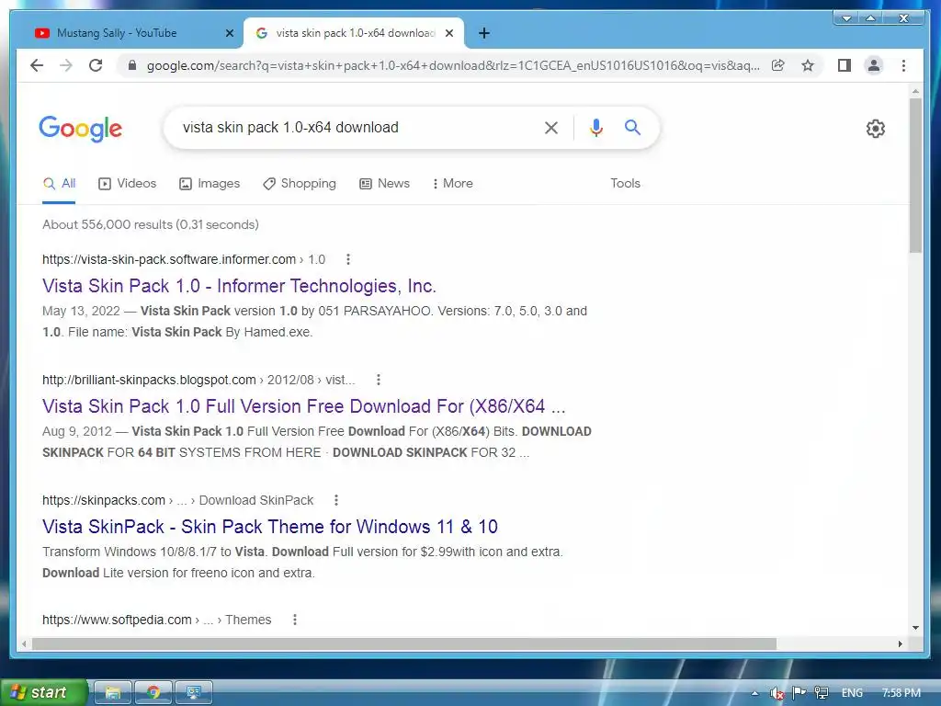Close the vista skin pack search tab
The height and width of the screenshot is (706, 941).
click(x=448, y=33)
